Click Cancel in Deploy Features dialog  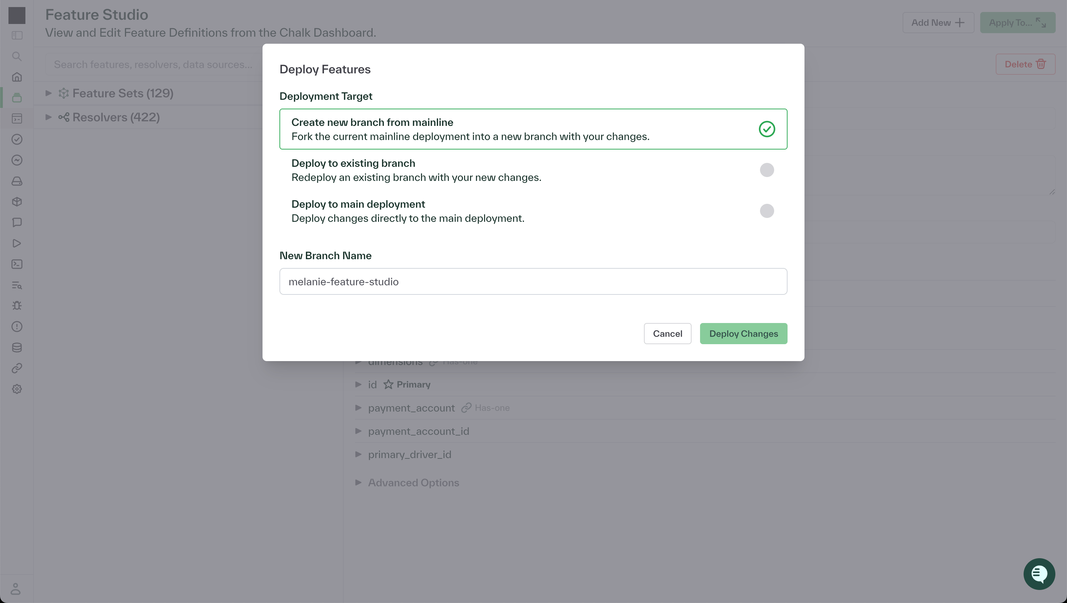click(x=667, y=334)
